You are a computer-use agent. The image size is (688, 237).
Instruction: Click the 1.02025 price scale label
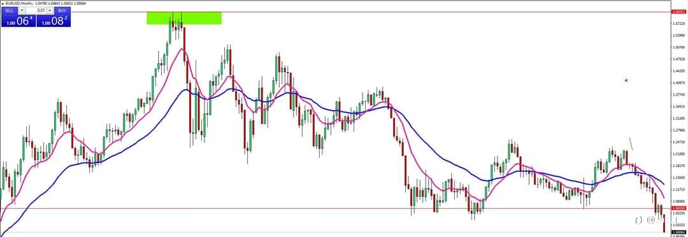pyautogui.click(x=679, y=225)
